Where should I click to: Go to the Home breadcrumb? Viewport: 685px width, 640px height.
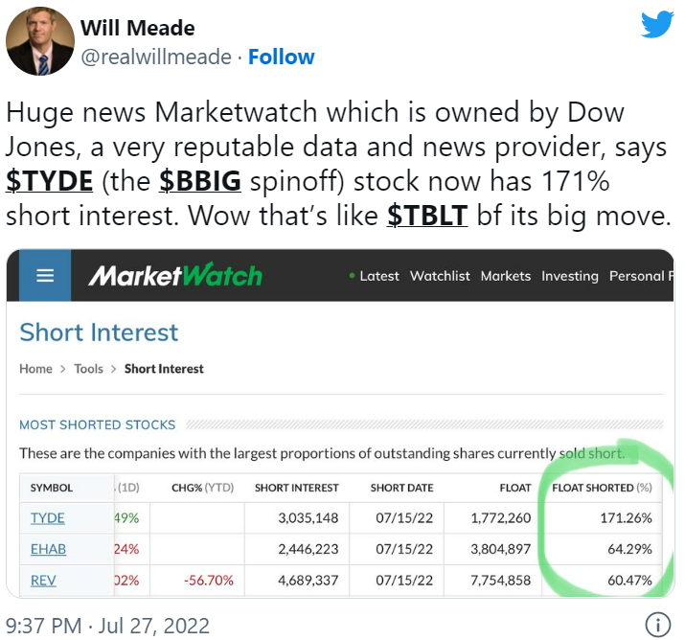[x=35, y=369]
